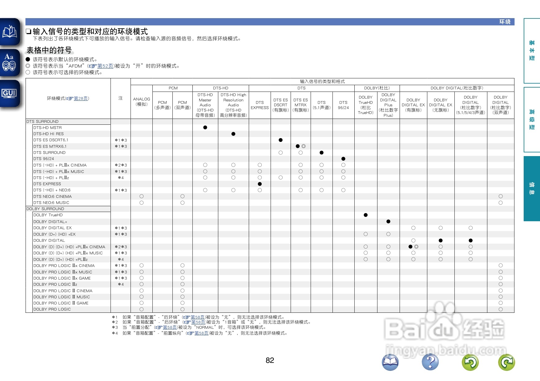Click the 表格中的符号 section heading
Image resolution: width=540 pixels, height=381 pixels.
(49, 50)
